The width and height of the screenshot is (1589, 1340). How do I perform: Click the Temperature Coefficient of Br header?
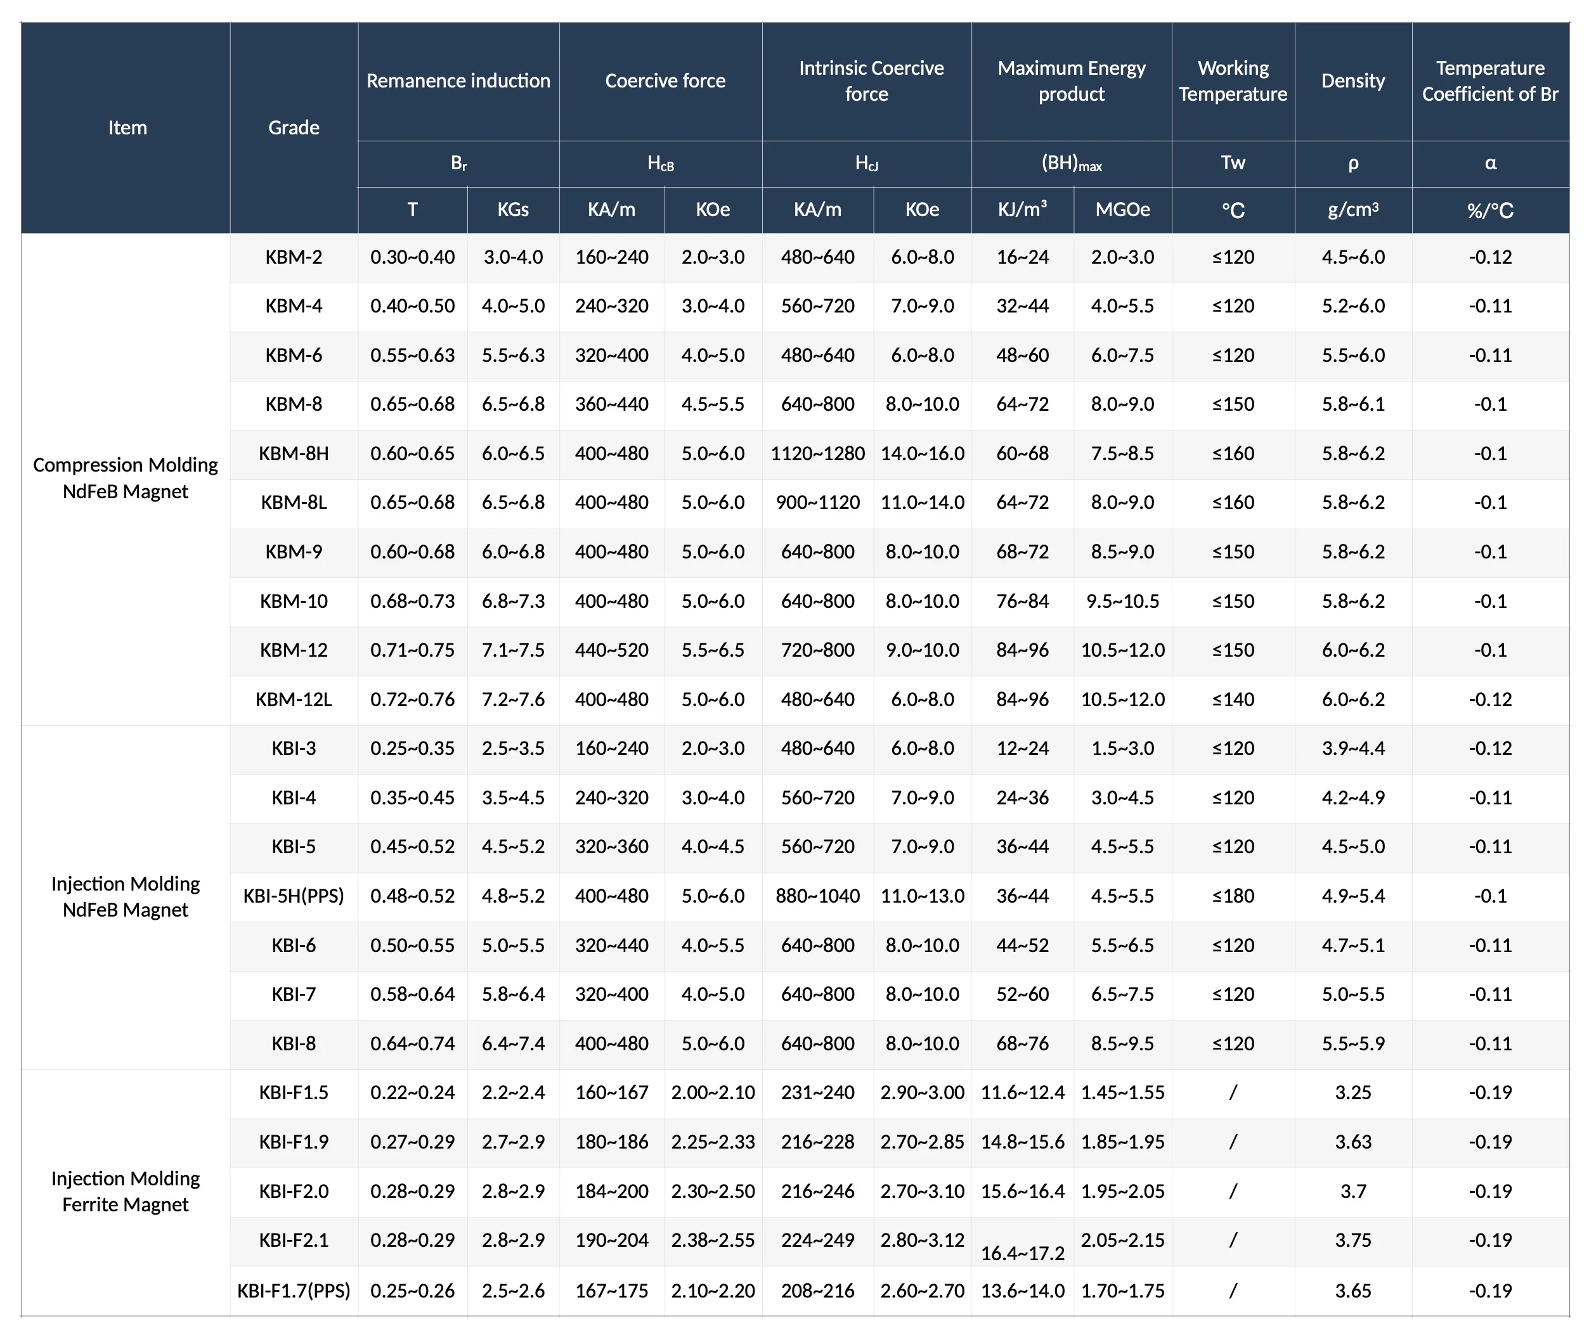coord(1489,81)
